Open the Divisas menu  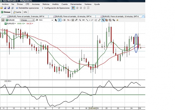click(20, 4)
